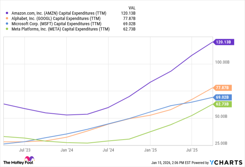Select the green 62.73B value flag
Image resolution: width=245 pixels, height=167 pixels.
point(223,104)
